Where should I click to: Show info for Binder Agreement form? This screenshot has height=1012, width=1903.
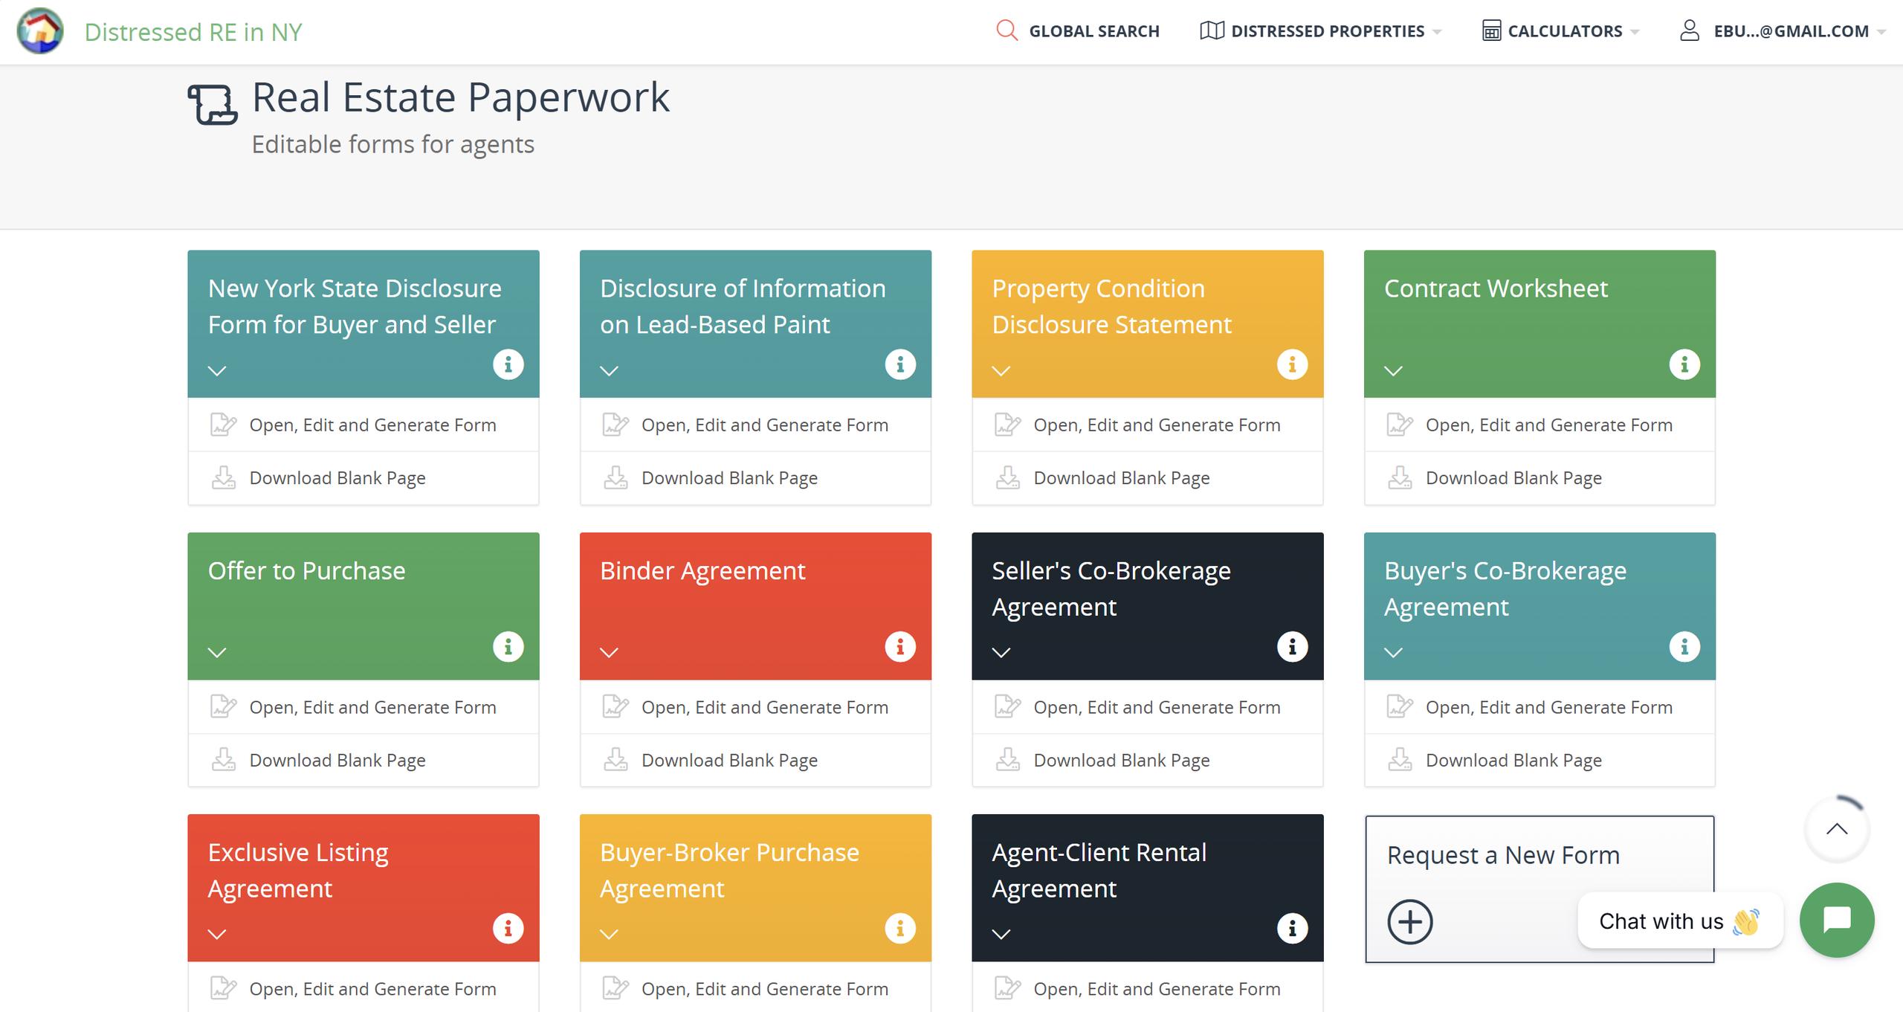pos(899,646)
